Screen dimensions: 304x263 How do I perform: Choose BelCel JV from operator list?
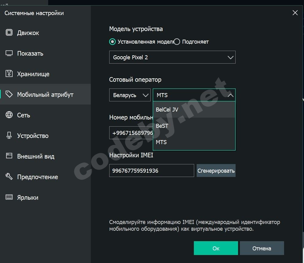click(194, 110)
